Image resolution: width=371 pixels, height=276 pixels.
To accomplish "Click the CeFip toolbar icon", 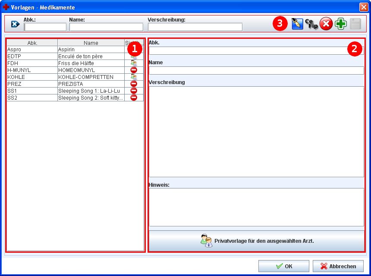I will [x=311, y=24].
